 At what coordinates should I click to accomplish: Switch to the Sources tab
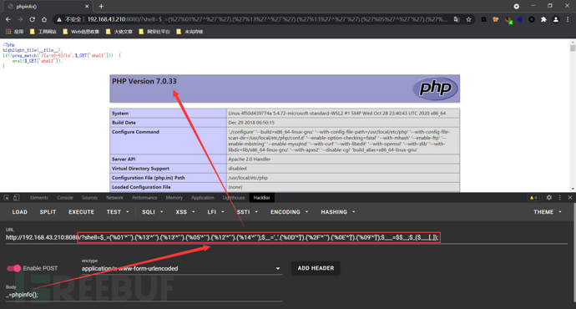click(x=89, y=198)
